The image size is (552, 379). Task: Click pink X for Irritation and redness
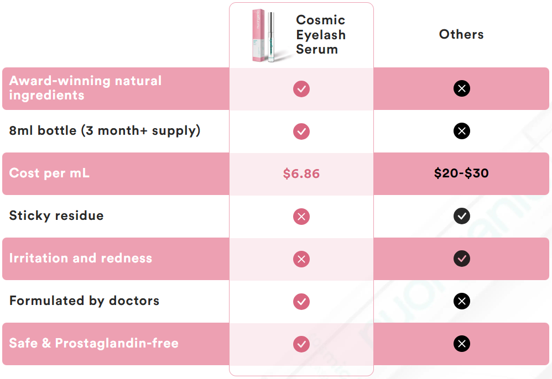pos(301,259)
